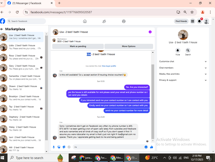This screenshot has width=215, height=162.
Task: Open the weather widget showing 23°C
Action: pyautogui.click(x=151, y=158)
